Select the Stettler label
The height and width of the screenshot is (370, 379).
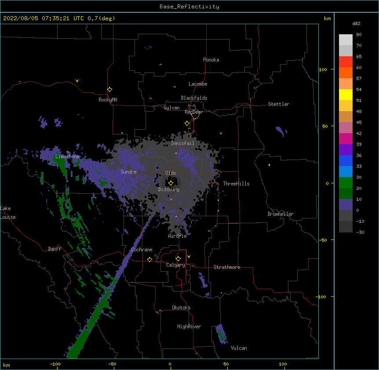[279, 104]
